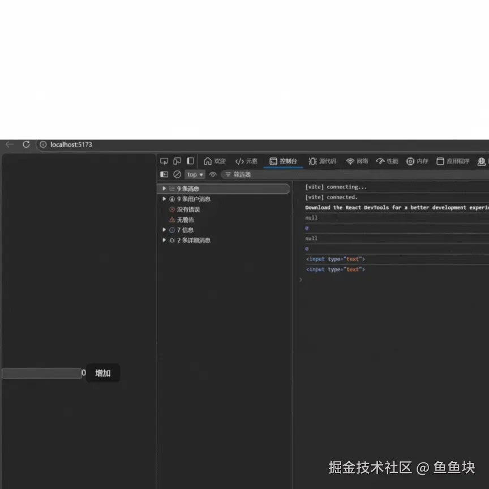The height and width of the screenshot is (489, 489).
Task: Open the 性能 performance tab
Action: coord(387,161)
